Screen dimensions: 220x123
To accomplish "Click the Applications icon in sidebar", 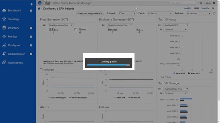I will (4, 62).
